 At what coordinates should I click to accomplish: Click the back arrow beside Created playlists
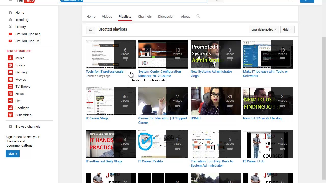pyautogui.click(x=90, y=30)
